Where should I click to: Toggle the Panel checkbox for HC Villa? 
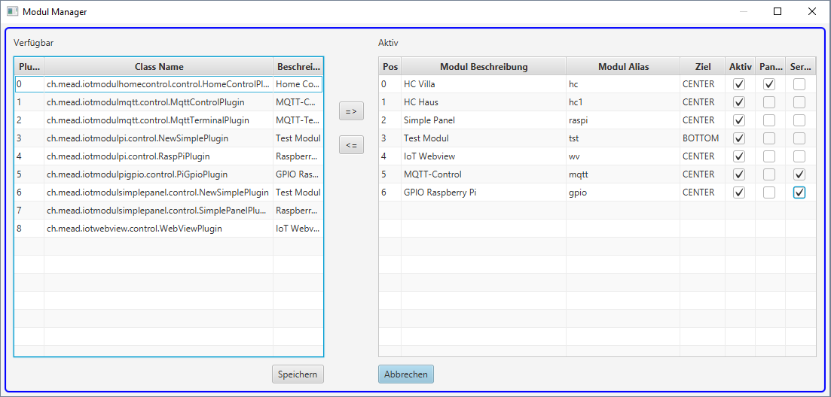769,84
